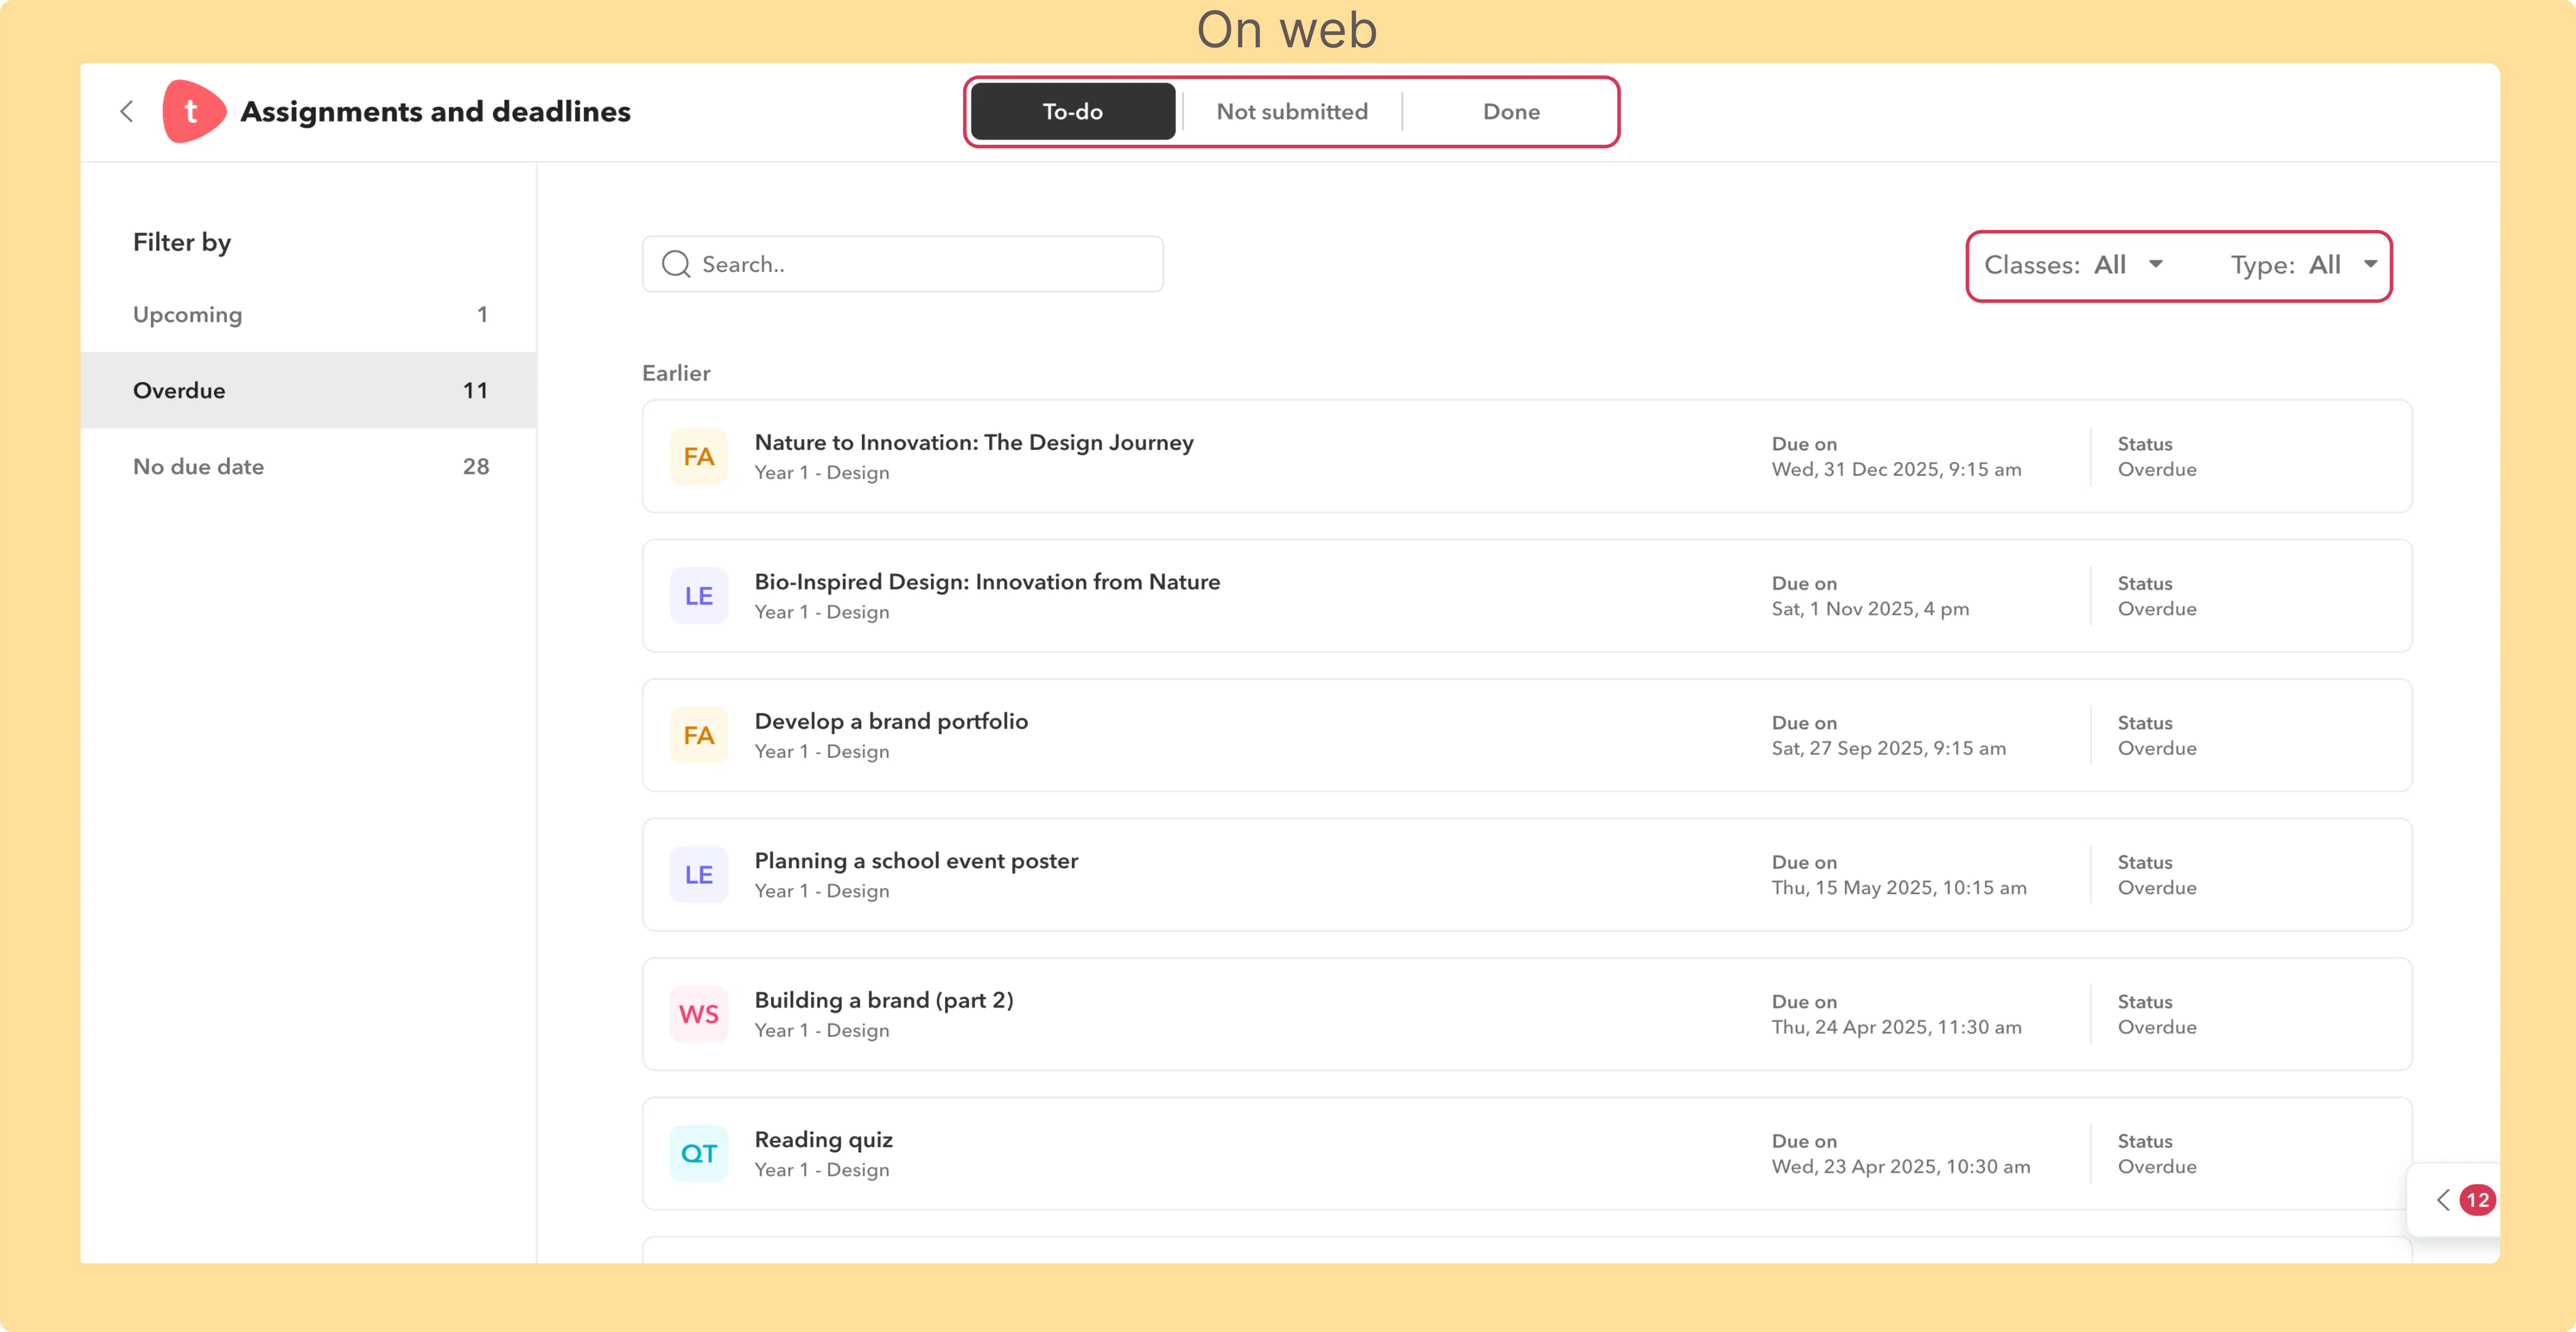2576x1332 pixels.
Task: Click Overdue status of Bio-Inspired Design
Action: click(2157, 609)
